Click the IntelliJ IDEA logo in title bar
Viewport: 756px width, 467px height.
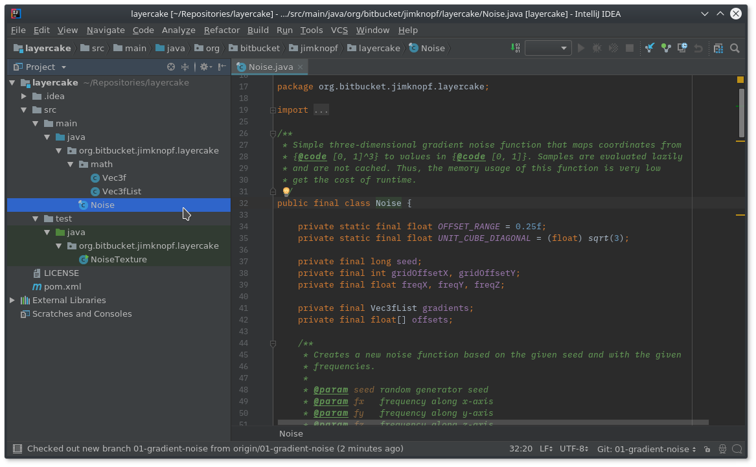[x=16, y=14]
